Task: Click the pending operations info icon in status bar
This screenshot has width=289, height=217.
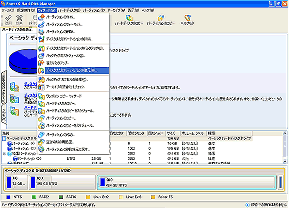Action: [247, 205]
